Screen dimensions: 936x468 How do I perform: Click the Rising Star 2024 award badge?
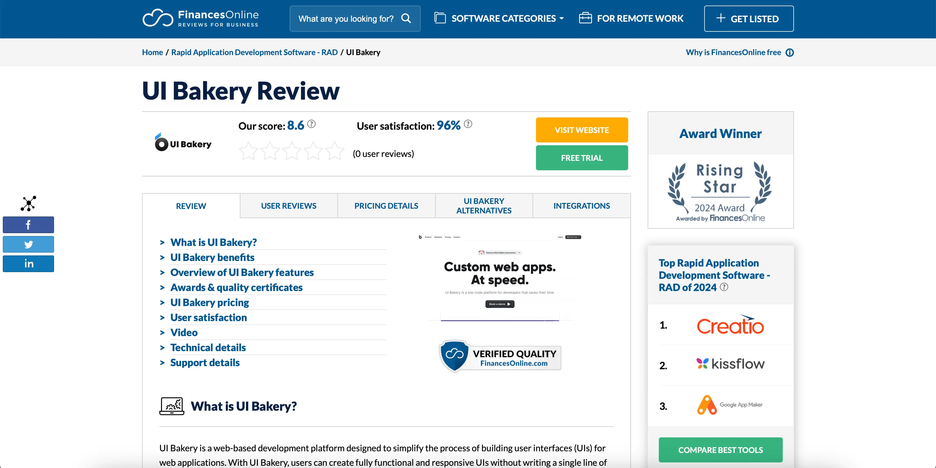coord(720,191)
